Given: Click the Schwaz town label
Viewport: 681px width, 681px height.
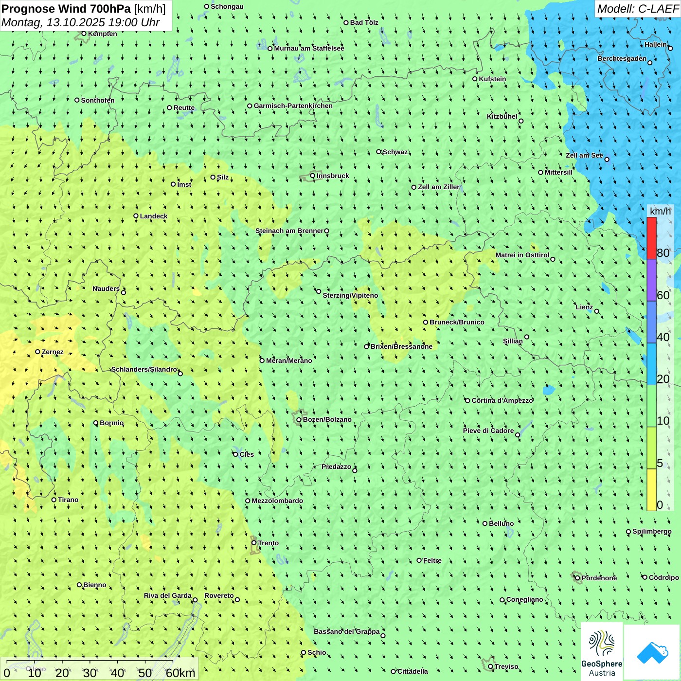Looking at the screenshot, I should tap(395, 152).
